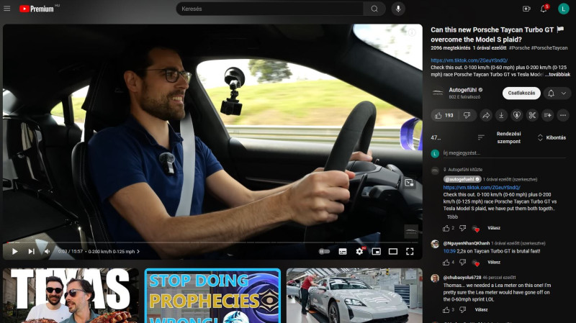576x323 pixels.
Task: Reply to the NguyenNhanQKhanh comment
Action: pyautogui.click(x=494, y=262)
